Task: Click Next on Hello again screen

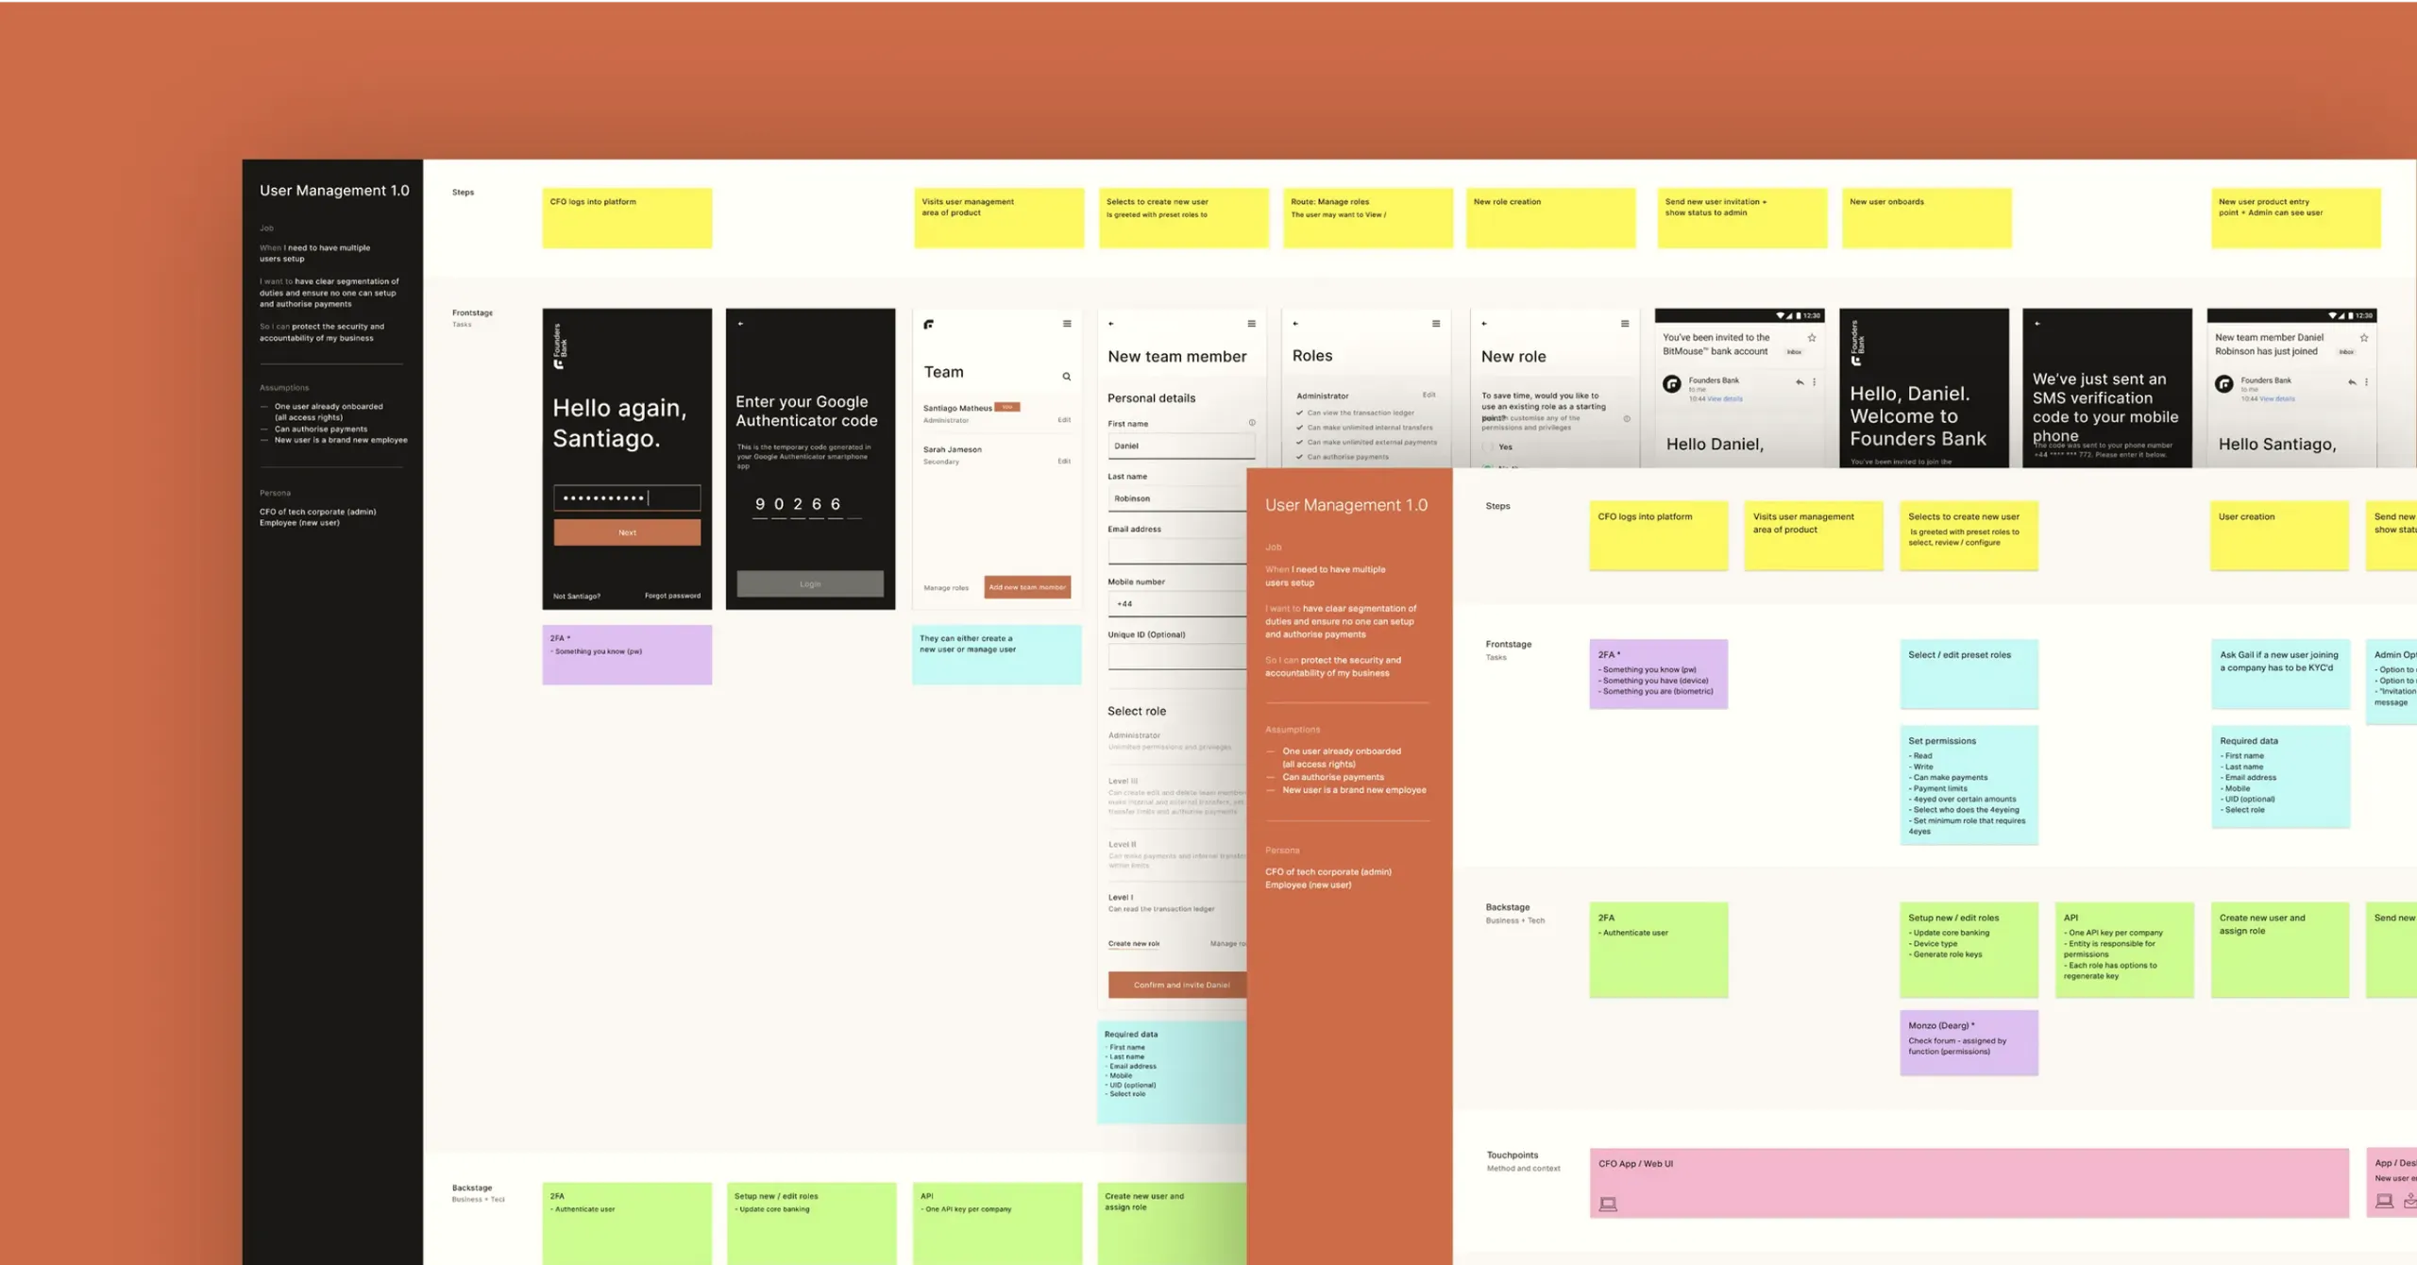Action: pyautogui.click(x=627, y=532)
